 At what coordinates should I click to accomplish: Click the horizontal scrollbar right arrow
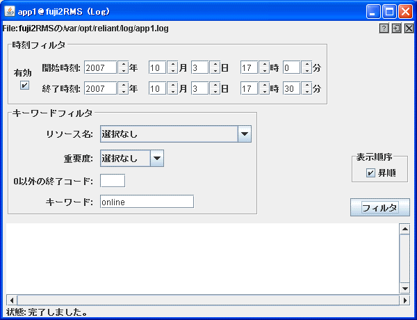point(404,301)
